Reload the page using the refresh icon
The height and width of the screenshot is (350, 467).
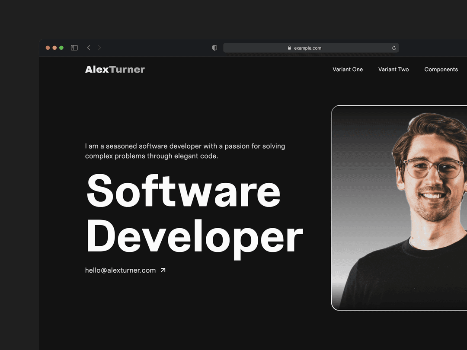[393, 48]
